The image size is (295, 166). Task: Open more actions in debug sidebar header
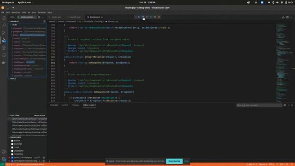coord(43,17)
